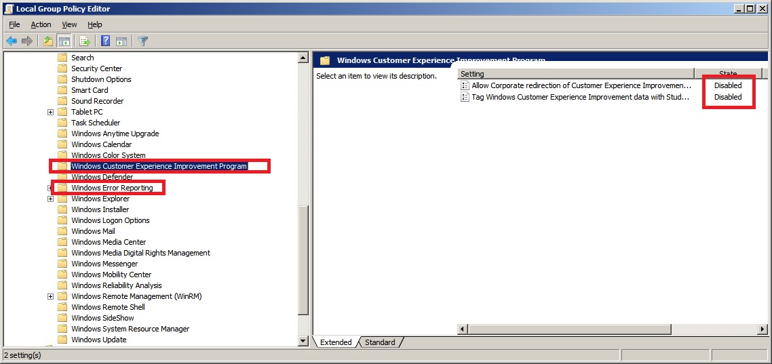Viewport: 772px width, 364px height.
Task: Click the Back arrow toolbar icon
Action: pyautogui.click(x=12, y=41)
